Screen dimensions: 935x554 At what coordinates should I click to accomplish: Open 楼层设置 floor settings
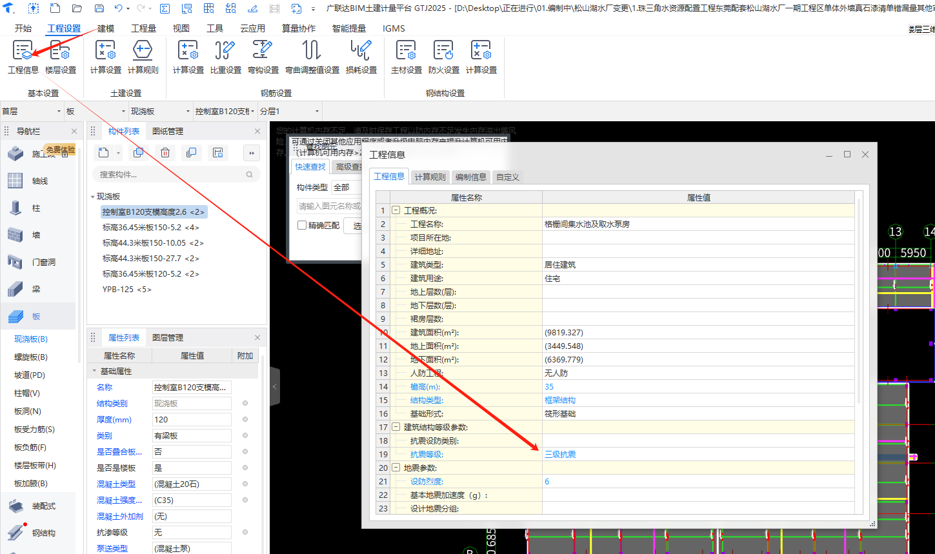(61, 57)
